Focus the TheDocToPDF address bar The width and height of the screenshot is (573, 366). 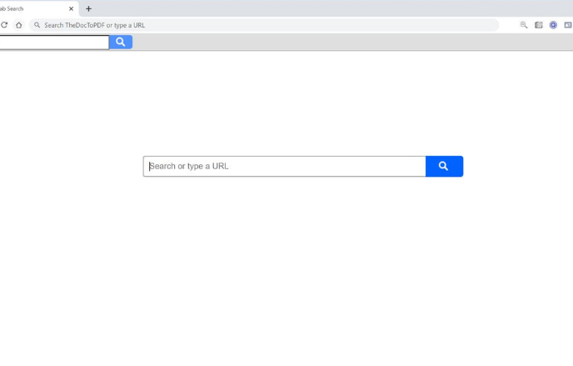[x=250, y=25]
